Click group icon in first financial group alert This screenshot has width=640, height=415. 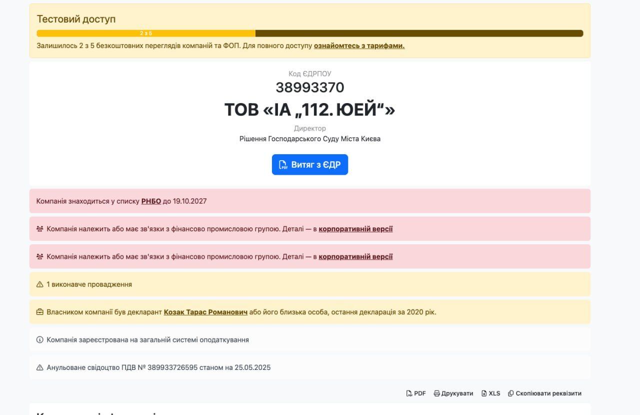[40, 229]
